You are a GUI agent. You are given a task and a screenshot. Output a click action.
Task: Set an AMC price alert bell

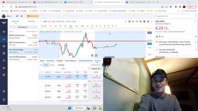(160, 37)
